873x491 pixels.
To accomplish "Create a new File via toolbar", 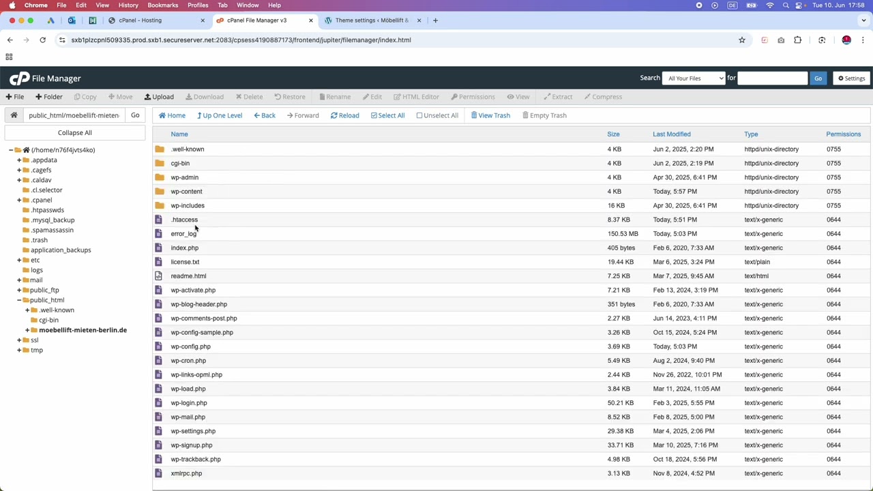I will click(x=15, y=97).
